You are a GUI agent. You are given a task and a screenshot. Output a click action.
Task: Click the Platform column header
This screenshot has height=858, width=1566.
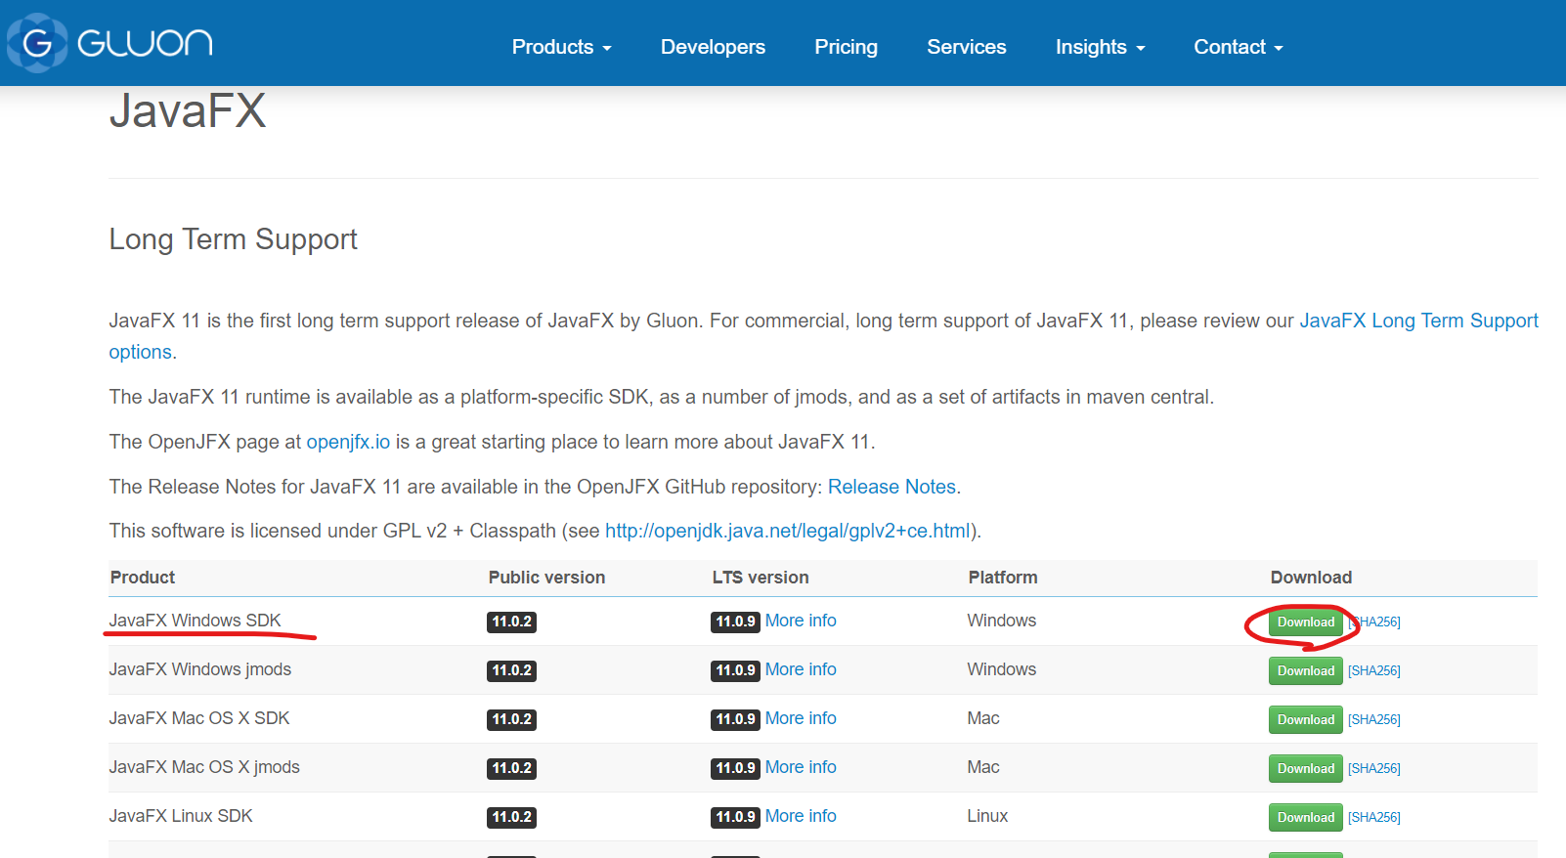[1003, 578]
